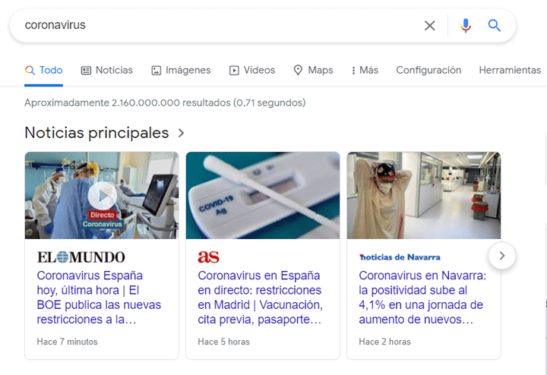Select the Todo results tab
Image resolution: width=547 pixels, height=375 pixels.
tap(43, 70)
